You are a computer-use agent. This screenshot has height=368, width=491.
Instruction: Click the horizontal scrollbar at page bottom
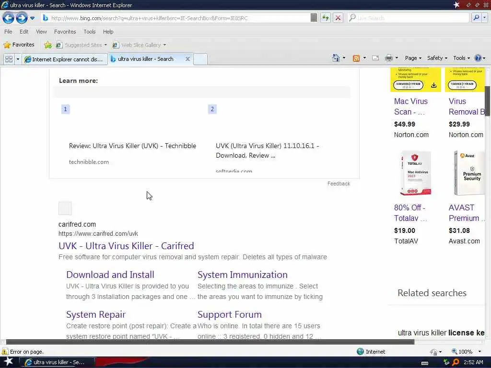pyautogui.click(x=210, y=342)
